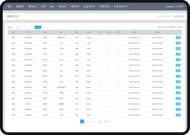The height and width of the screenshot is (135, 190).
Task: Go to pagination page 3
Action: tap(89, 122)
